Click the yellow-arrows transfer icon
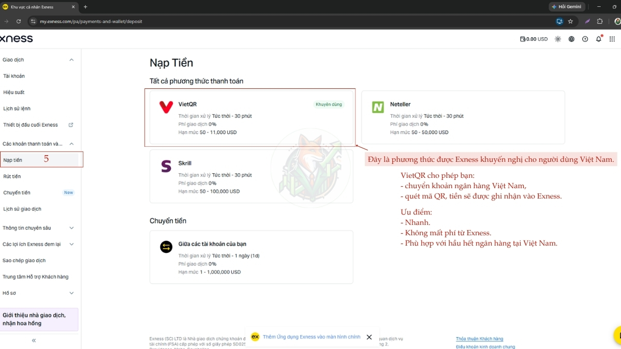Image resolution: width=621 pixels, height=349 pixels. tap(166, 247)
